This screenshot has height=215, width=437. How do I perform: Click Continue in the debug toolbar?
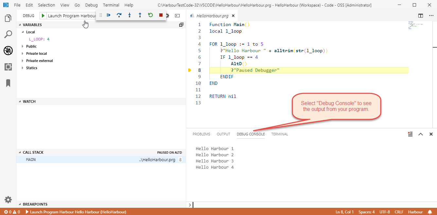109,15
